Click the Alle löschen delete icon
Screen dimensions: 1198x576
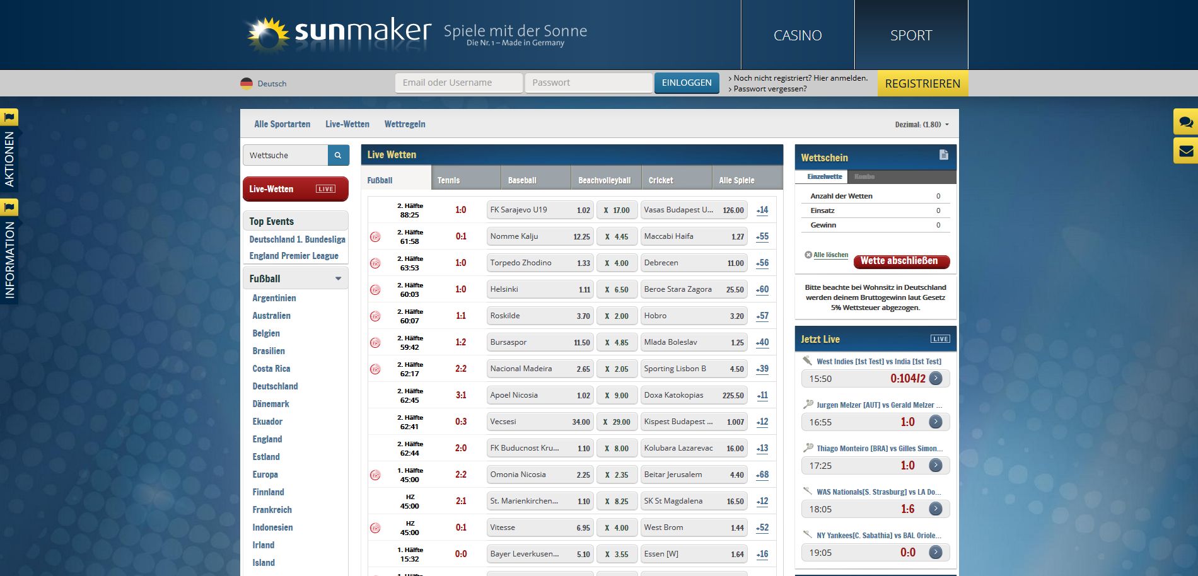(808, 255)
